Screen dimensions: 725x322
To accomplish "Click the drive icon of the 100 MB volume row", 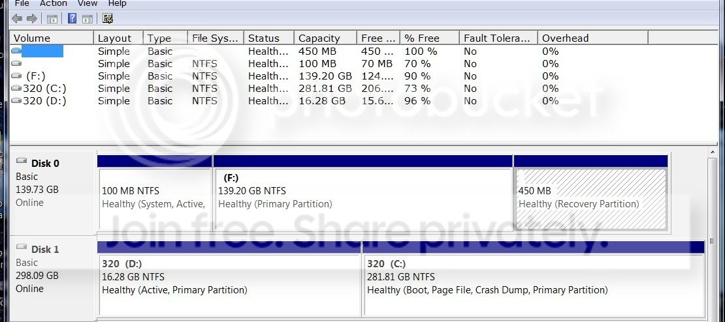I will [x=16, y=64].
